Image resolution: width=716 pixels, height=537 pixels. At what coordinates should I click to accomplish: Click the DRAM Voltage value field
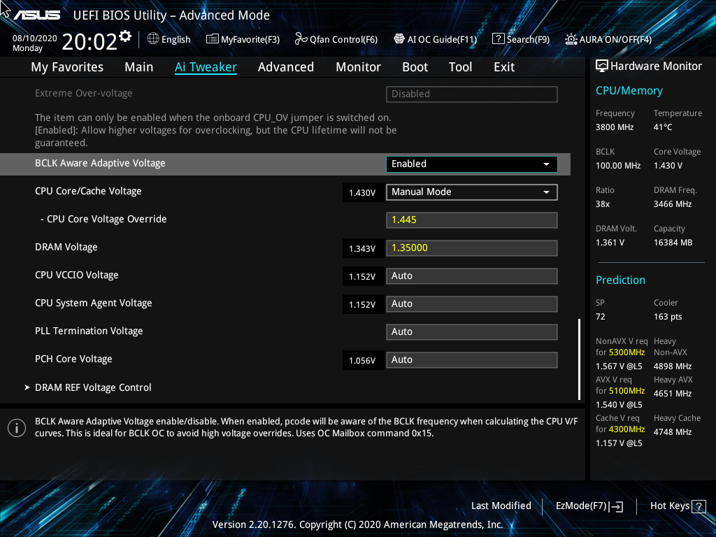point(472,248)
